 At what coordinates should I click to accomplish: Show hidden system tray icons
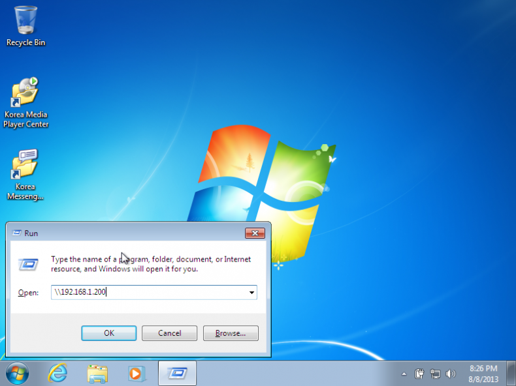click(404, 374)
